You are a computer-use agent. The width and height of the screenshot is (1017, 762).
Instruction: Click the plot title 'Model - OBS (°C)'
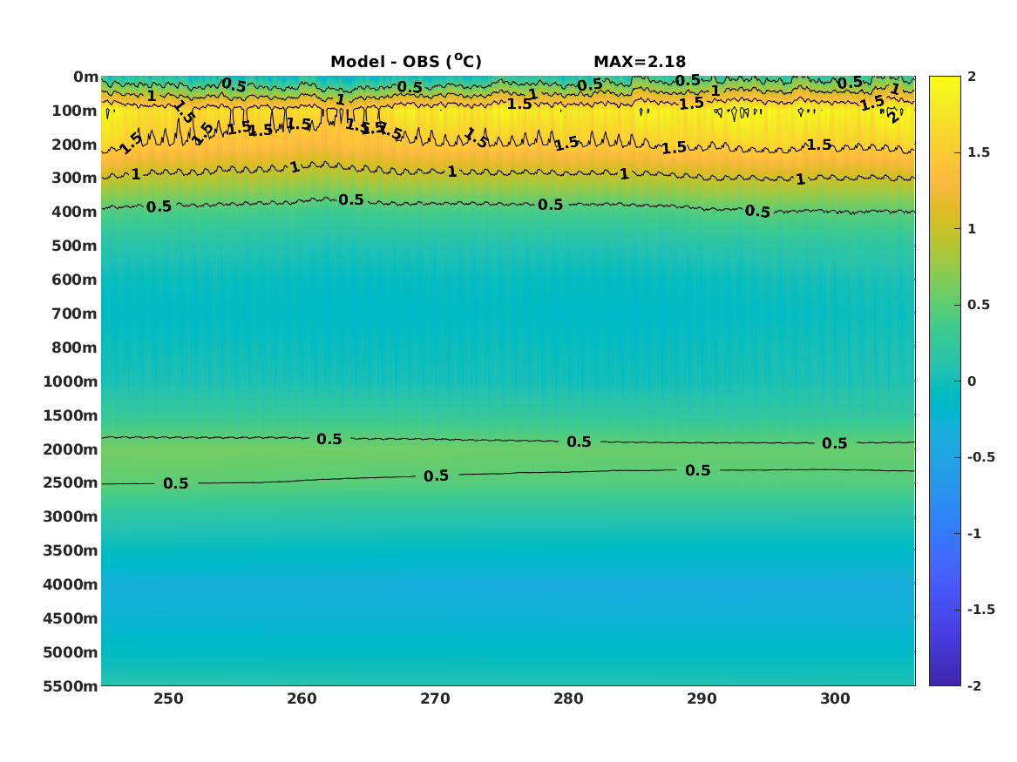click(x=406, y=62)
